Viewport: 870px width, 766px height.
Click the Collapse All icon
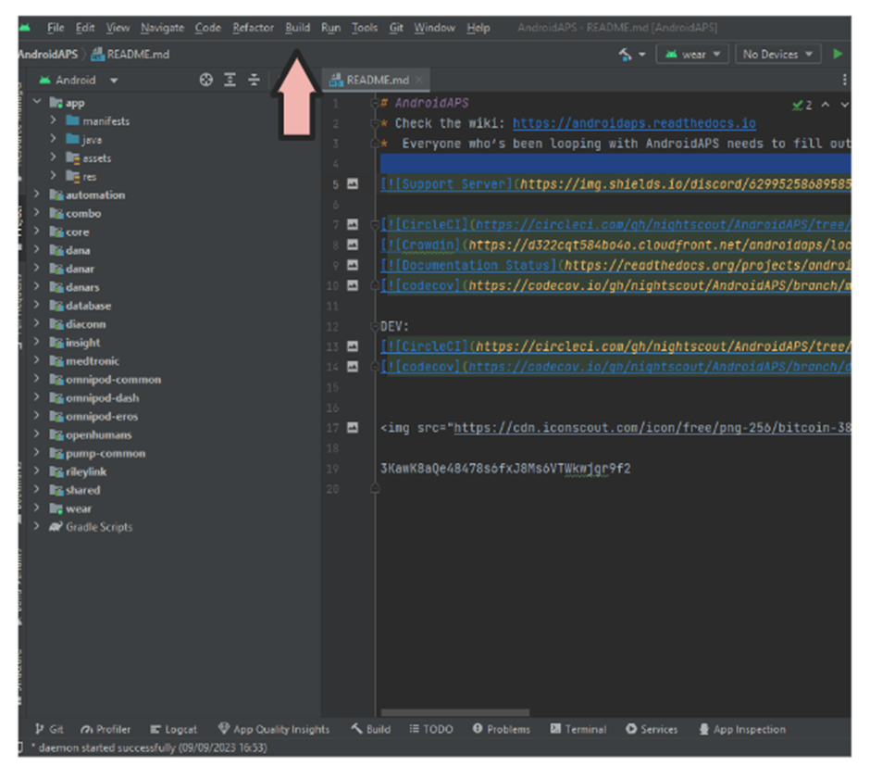[254, 80]
